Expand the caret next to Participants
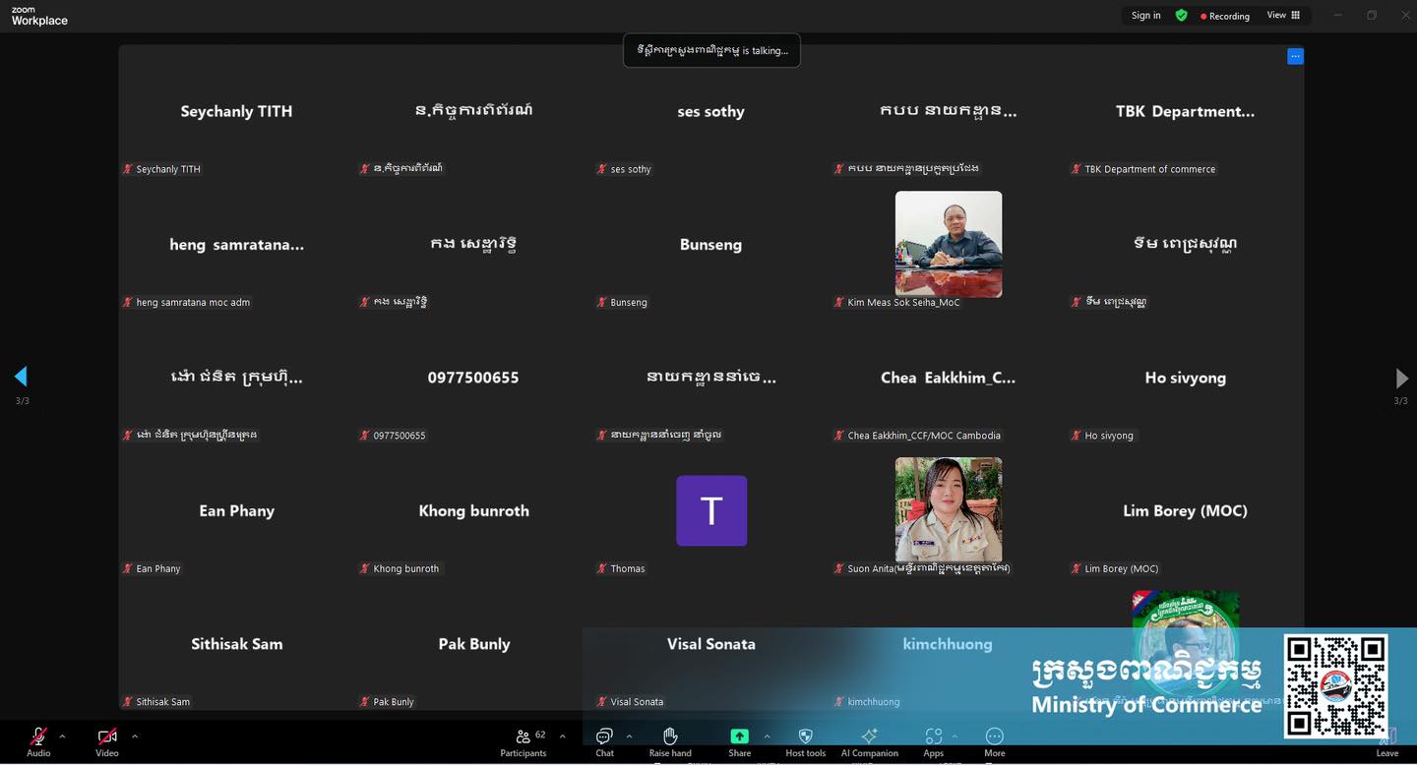 tap(563, 736)
